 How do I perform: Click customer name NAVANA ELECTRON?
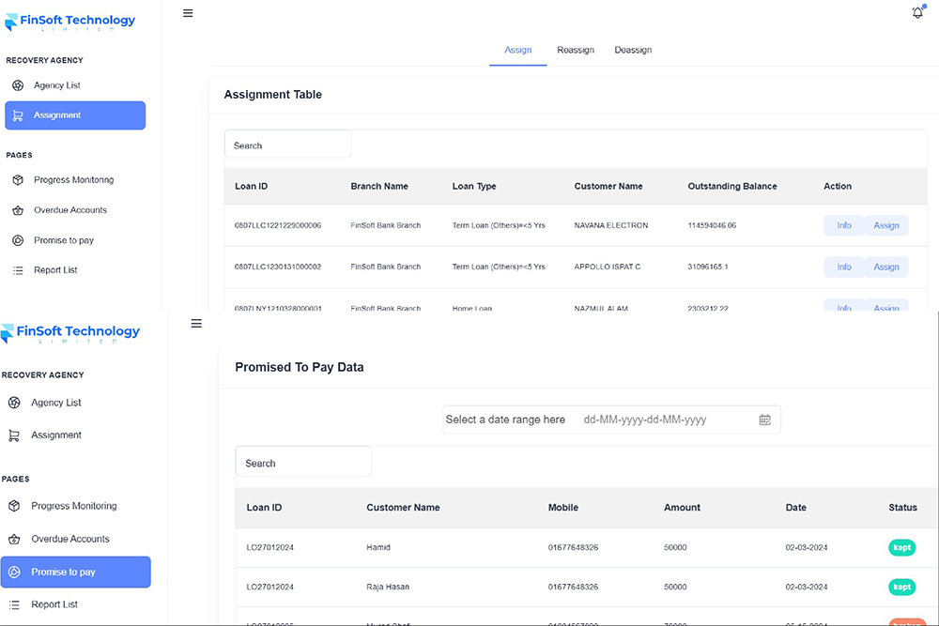611,225
